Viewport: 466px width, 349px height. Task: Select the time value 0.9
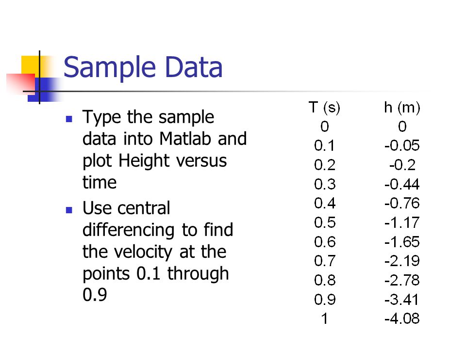tap(325, 300)
